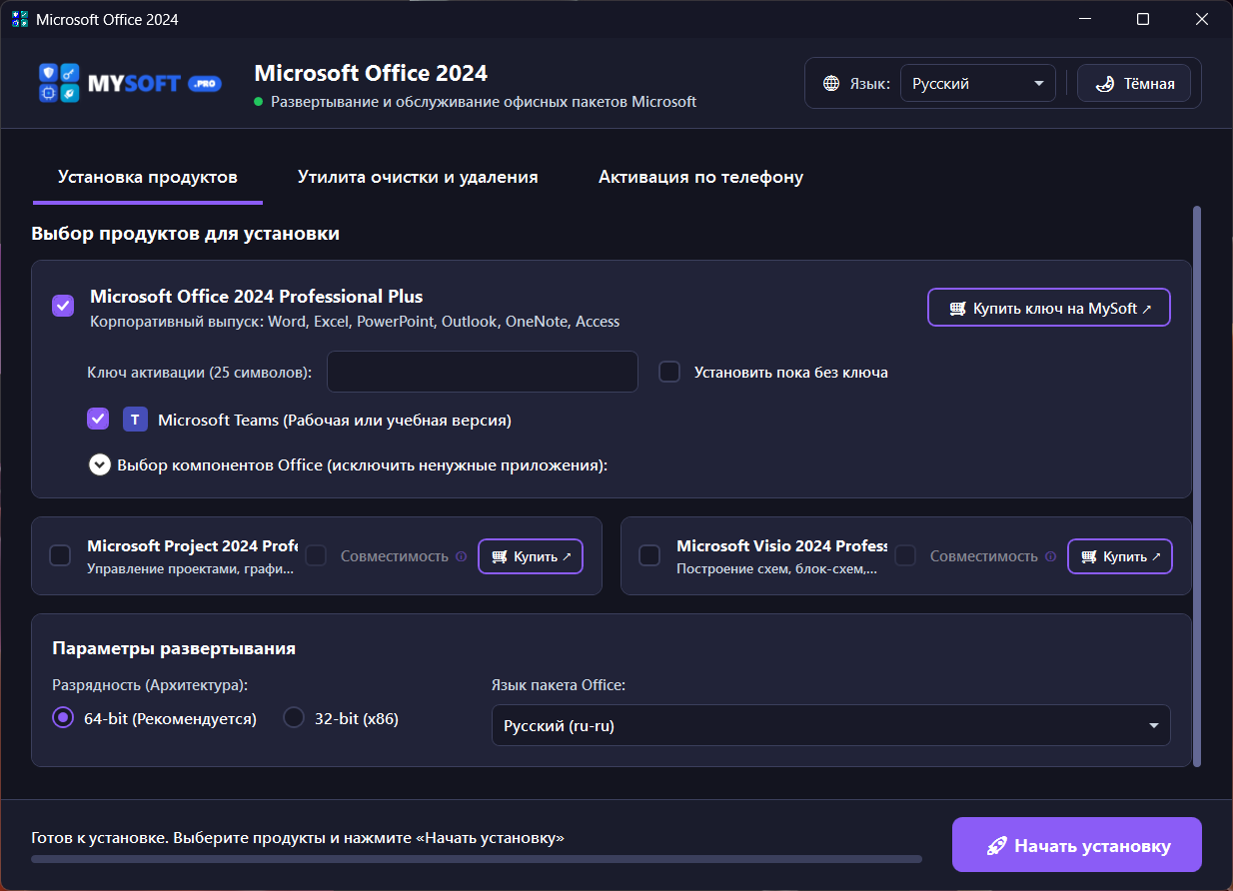The image size is (1233, 891).
Task: Click the app icon in title bar
Action: [19, 19]
